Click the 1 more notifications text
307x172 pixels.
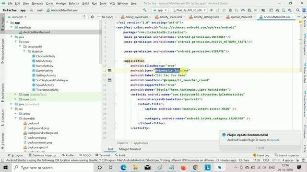pyautogui.click(x=260, y=148)
